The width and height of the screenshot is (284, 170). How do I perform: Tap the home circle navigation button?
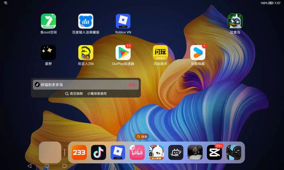point(47,166)
